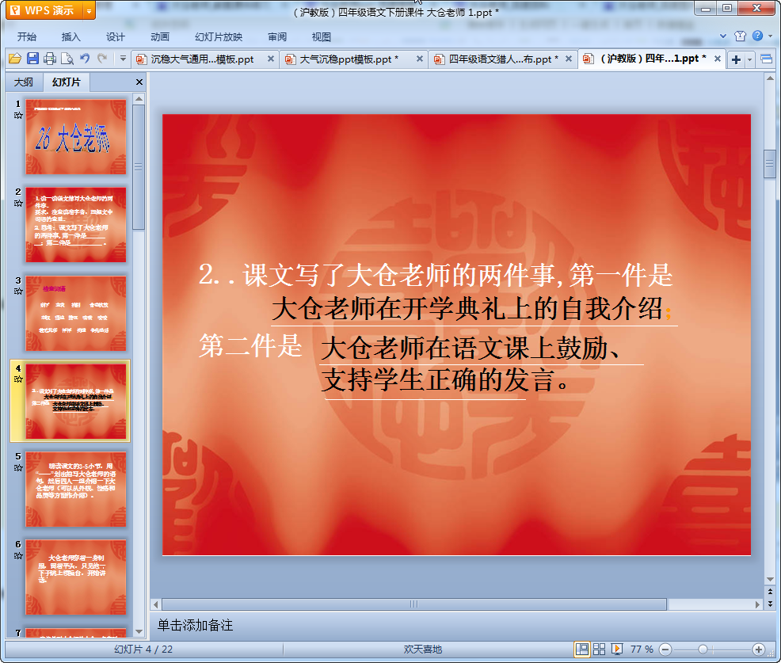
Task: Close the slide thumbnail pane
Action: point(139,82)
